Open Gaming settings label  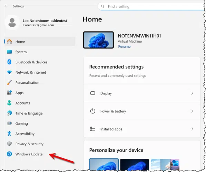click(x=21, y=124)
